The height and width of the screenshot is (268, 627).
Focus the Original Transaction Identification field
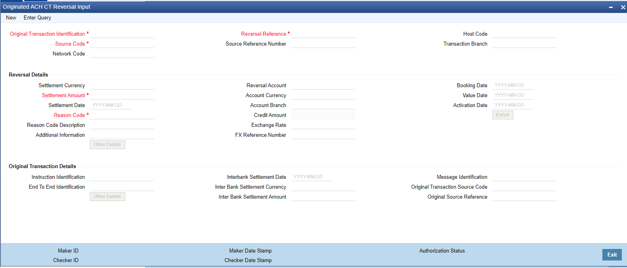pyautogui.click(x=122, y=34)
